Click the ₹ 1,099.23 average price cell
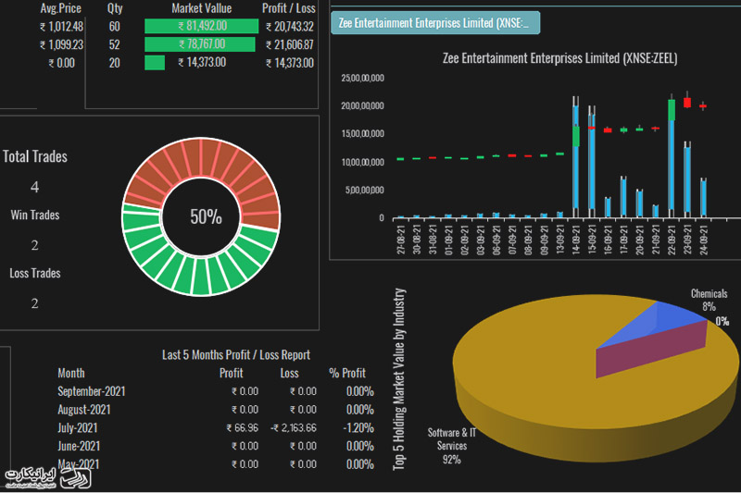 click(x=62, y=44)
